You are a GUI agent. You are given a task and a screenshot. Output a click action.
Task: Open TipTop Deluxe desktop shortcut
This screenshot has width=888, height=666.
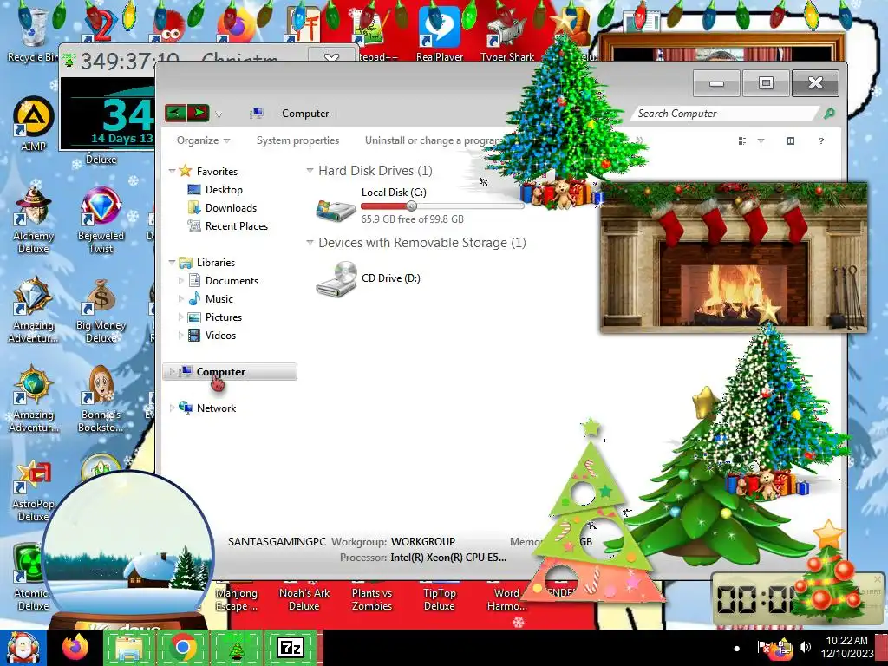(439, 599)
